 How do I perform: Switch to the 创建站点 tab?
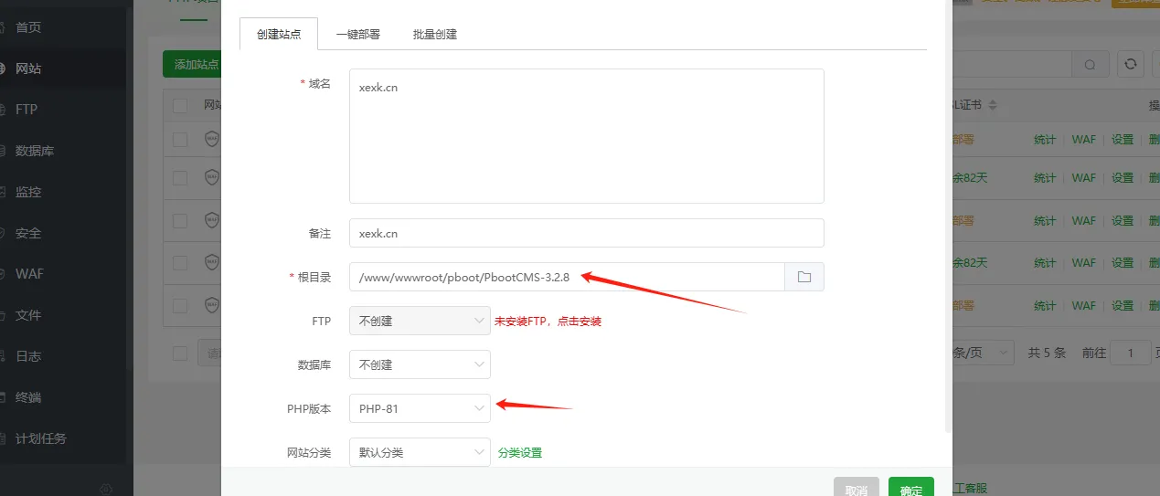(278, 34)
